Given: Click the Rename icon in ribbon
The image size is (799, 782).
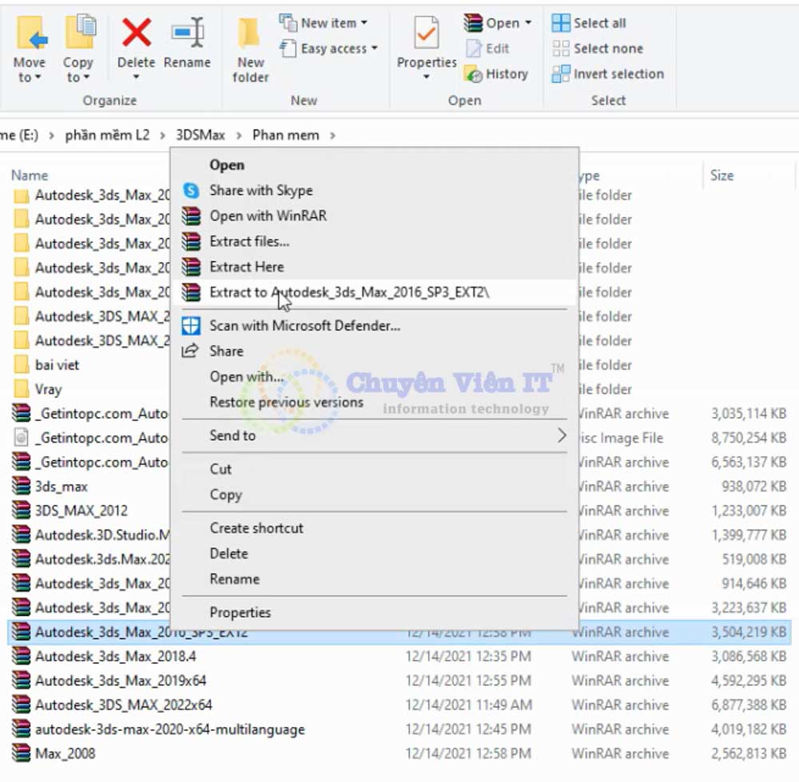Looking at the screenshot, I should (x=187, y=34).
